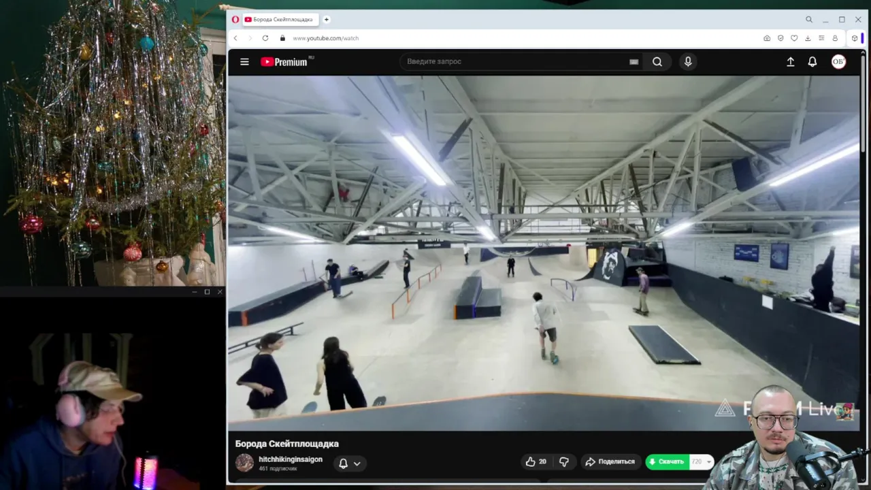Click the Поделиться share button

[610, 461]
